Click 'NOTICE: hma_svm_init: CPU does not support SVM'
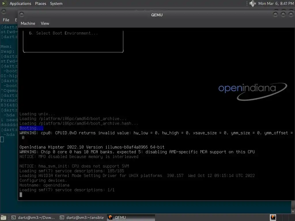This screenshot has width=295, height=221. [74, 166]
